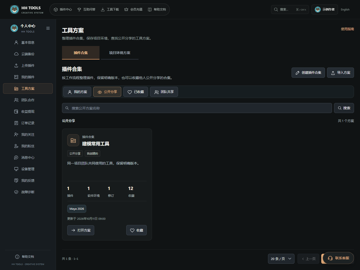Open 互助问答 in the top navigation
This screenshot has width=360, height=270.
(86, 9)
